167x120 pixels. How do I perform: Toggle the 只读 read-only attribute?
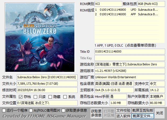coord(36,97)
